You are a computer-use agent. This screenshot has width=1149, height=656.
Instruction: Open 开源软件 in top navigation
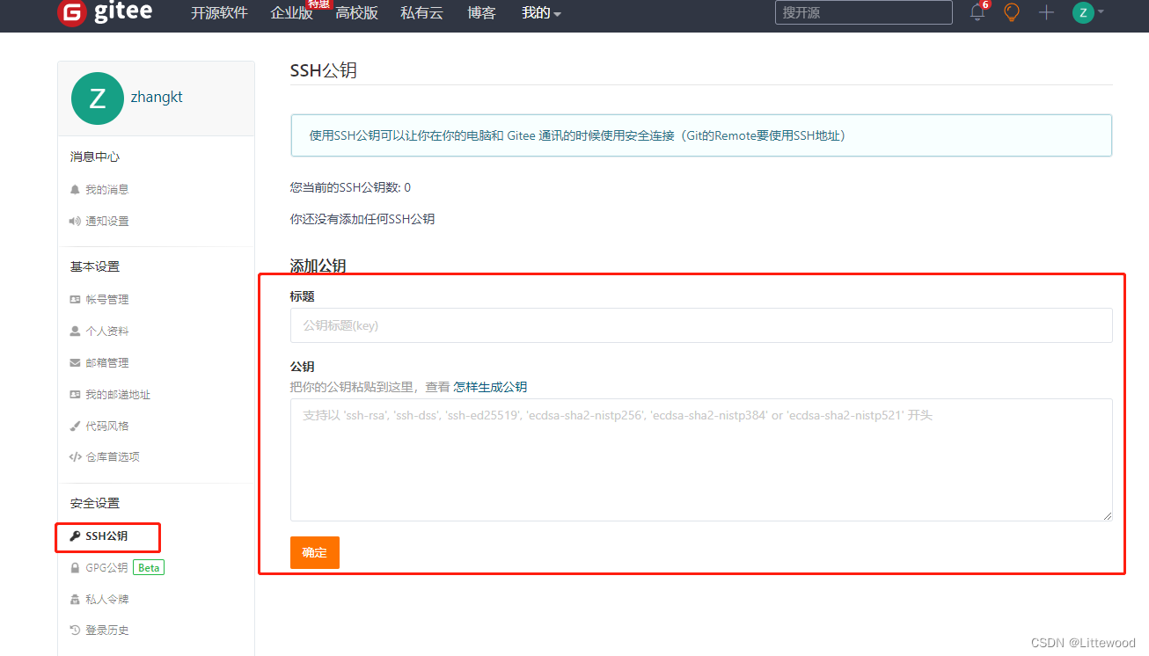pyautogui.click(x=219, y=12)
